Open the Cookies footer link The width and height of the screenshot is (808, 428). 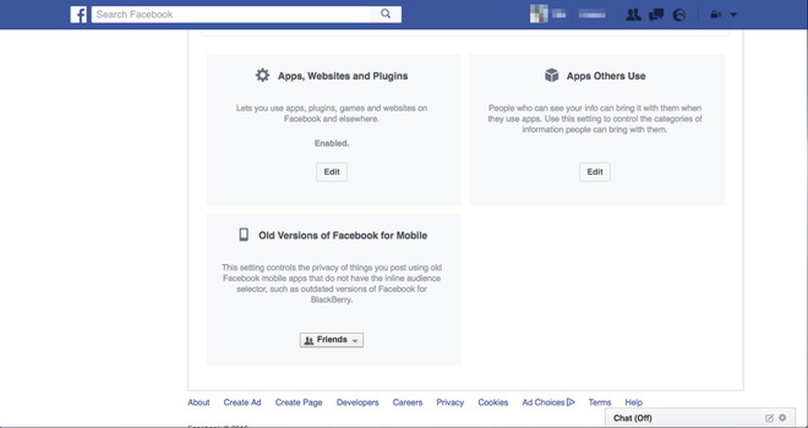(493, 402)
